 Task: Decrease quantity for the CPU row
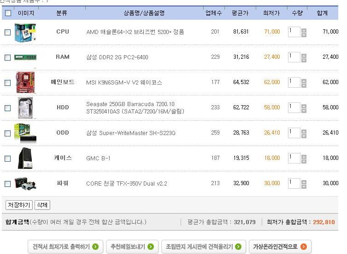click(304, 35)
